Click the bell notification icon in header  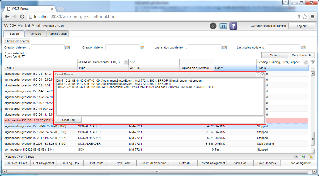pos(213,26)
